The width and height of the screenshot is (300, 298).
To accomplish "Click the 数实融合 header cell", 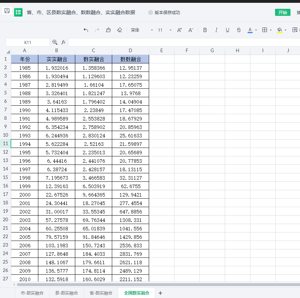I will click(x=94, y=59).
